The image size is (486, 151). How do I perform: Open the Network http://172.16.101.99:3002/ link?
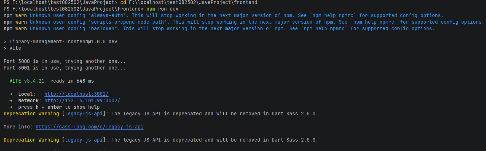pyautogui.click(x=82, y=100)
